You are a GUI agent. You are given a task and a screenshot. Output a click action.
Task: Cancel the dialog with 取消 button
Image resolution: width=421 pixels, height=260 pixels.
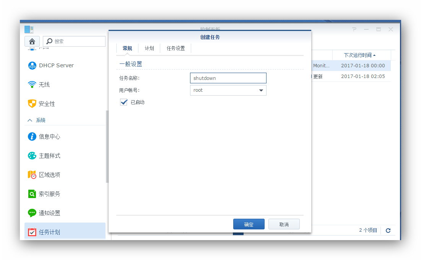[284, 224]
